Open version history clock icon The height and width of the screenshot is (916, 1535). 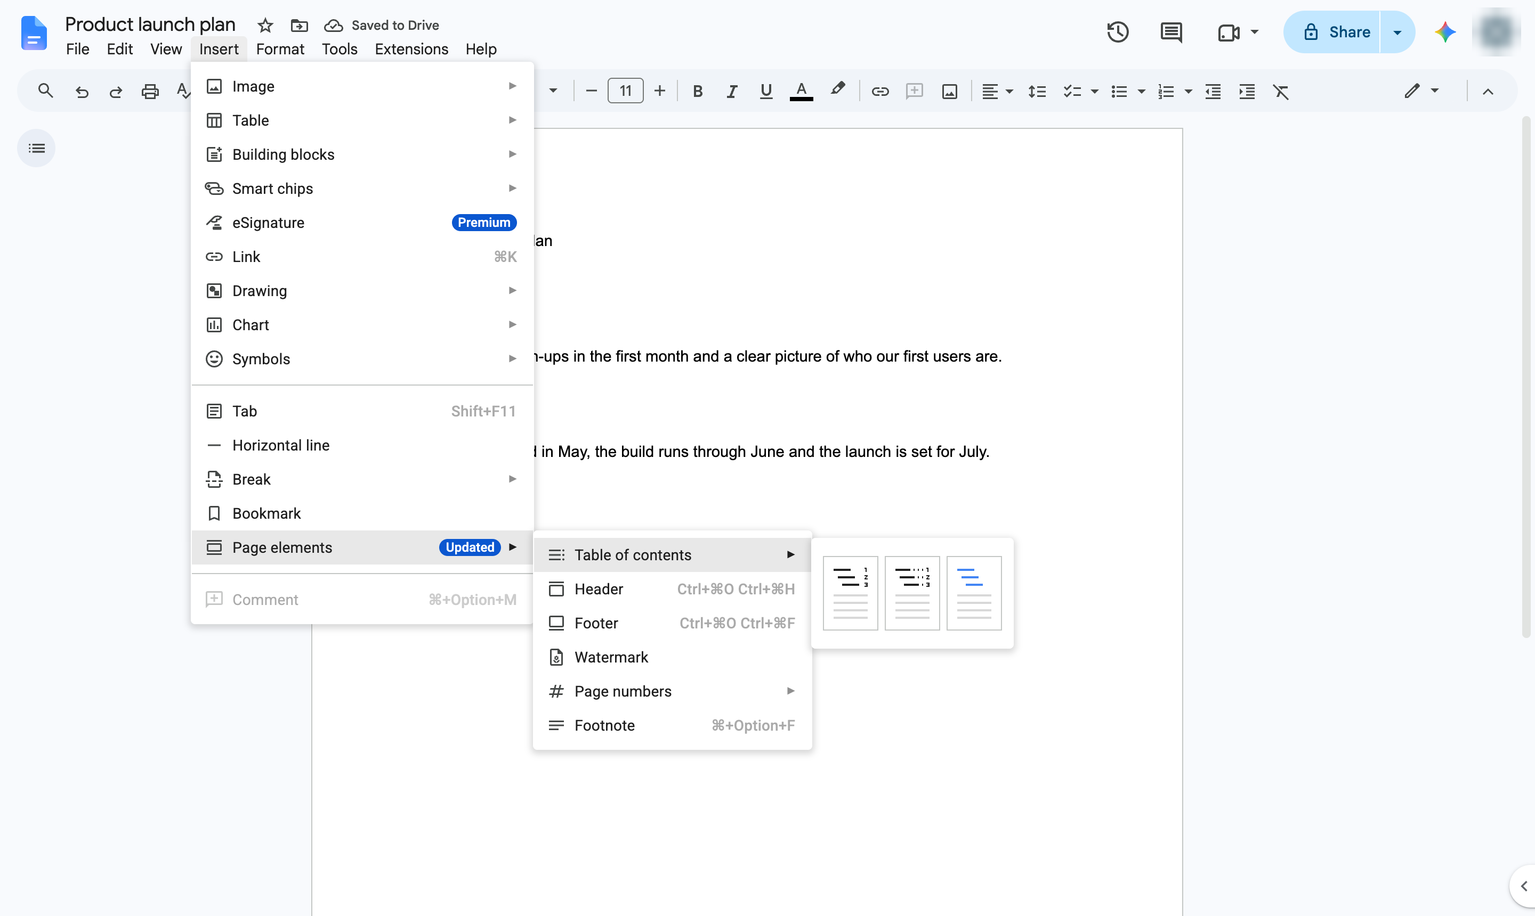point(1118,32)
